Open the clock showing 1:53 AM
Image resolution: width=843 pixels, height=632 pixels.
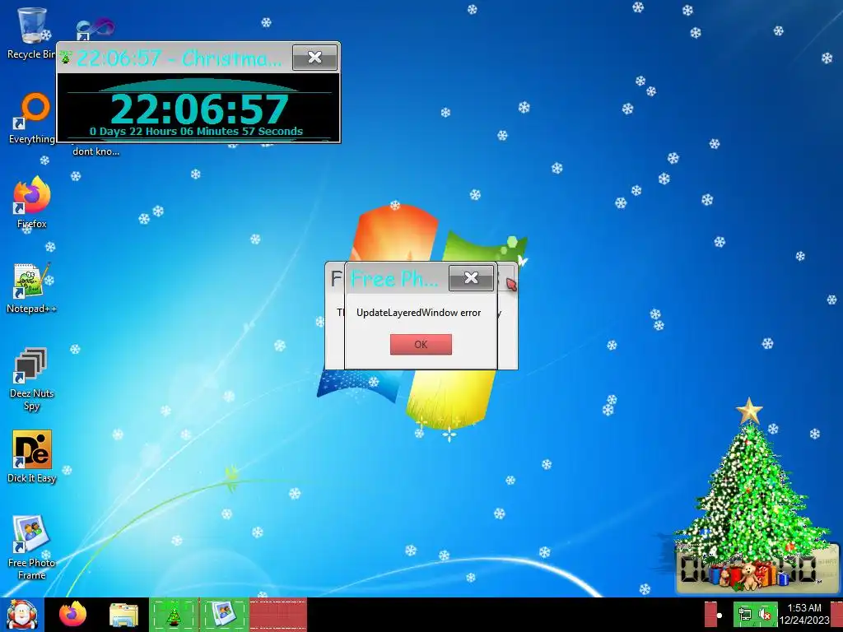pos(804,614)
